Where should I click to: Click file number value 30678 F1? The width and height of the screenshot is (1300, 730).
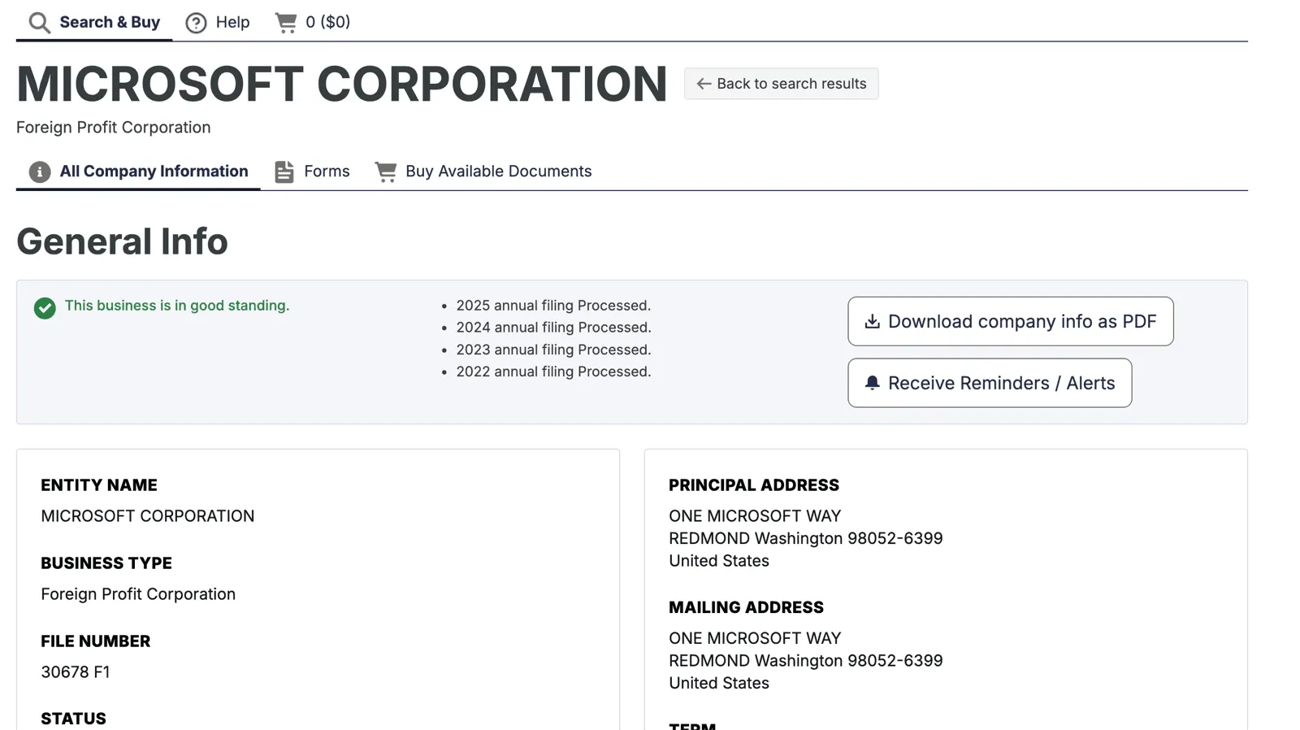[x=76, y=672]
